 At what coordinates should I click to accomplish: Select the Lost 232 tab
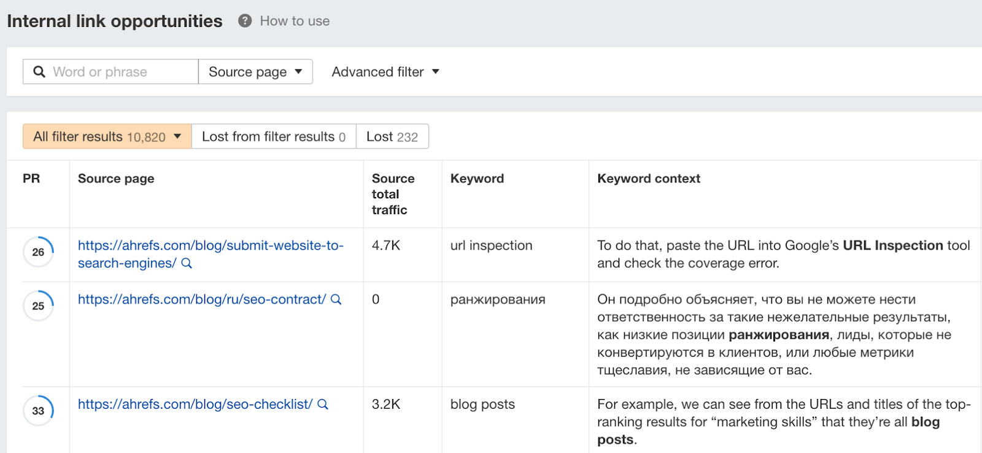[x=392, y=137]
